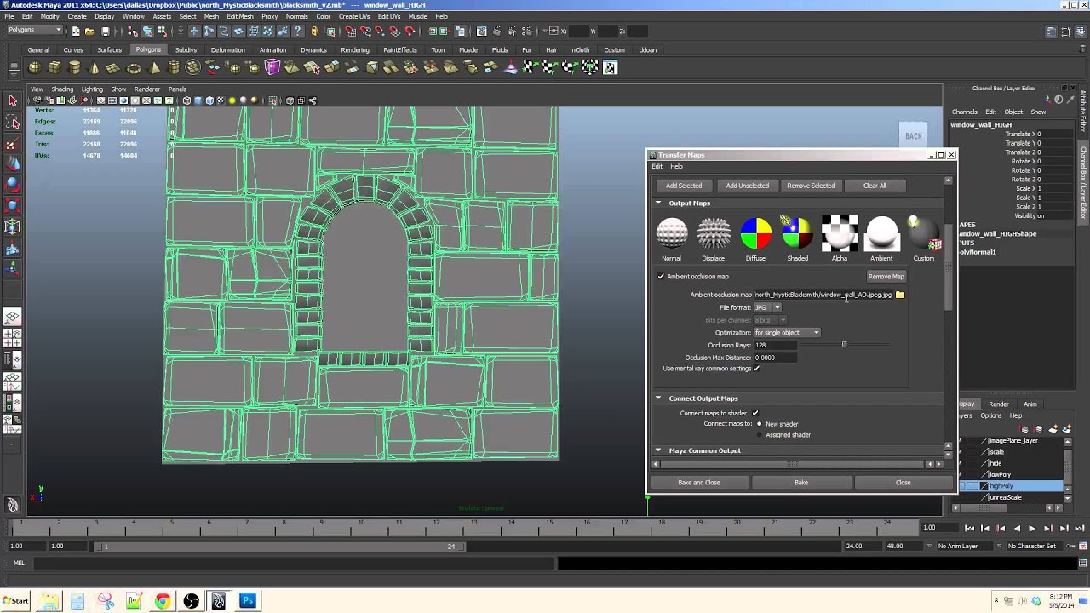Choose the Paint Selection tool
This screenshot has width=1090, height=613.
tap(13, 143)
